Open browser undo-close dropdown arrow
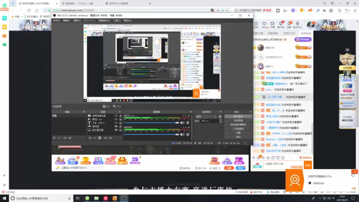This screenshot has height=202, width=359. 350,10
